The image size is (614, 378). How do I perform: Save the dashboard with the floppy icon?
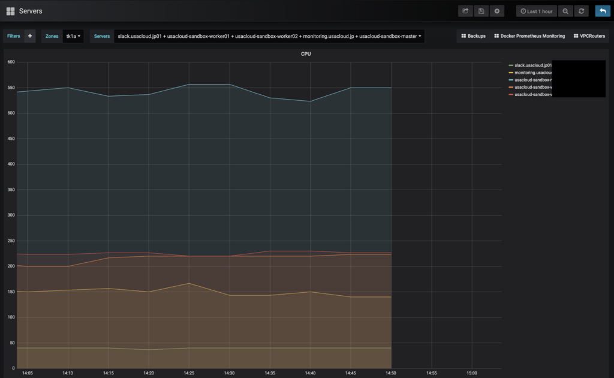(x=481, y=11)
